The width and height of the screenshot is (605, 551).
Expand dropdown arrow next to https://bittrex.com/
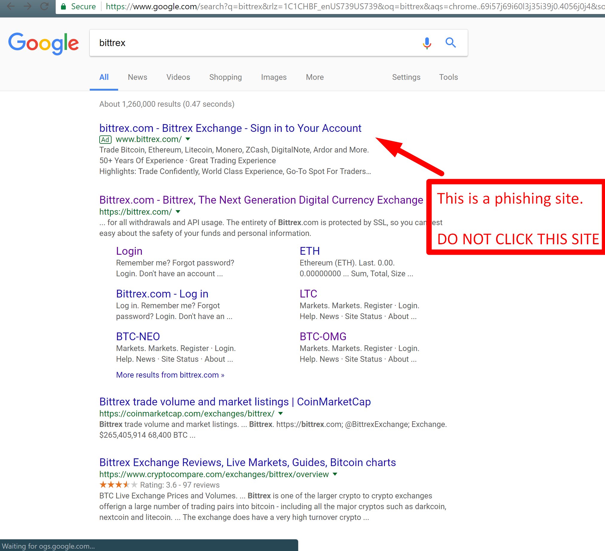[178, 212]
